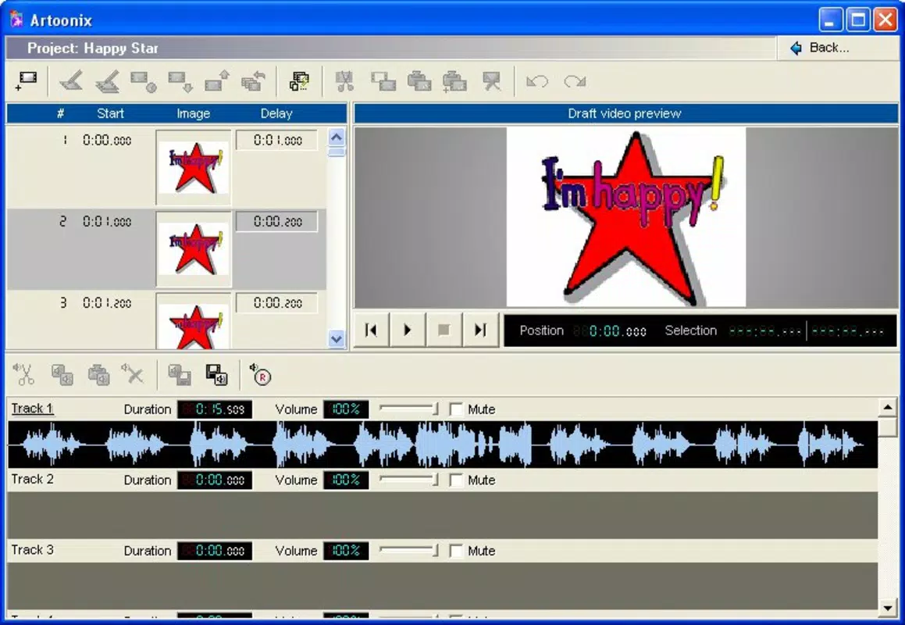This screenshot has width=905, height=625.
Task: Adjust the Track 1 volume slider
Action: (408, 409)
